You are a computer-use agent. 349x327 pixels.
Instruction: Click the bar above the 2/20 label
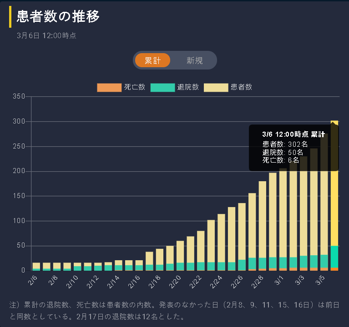pyautogui.click(x=180, y=256)
